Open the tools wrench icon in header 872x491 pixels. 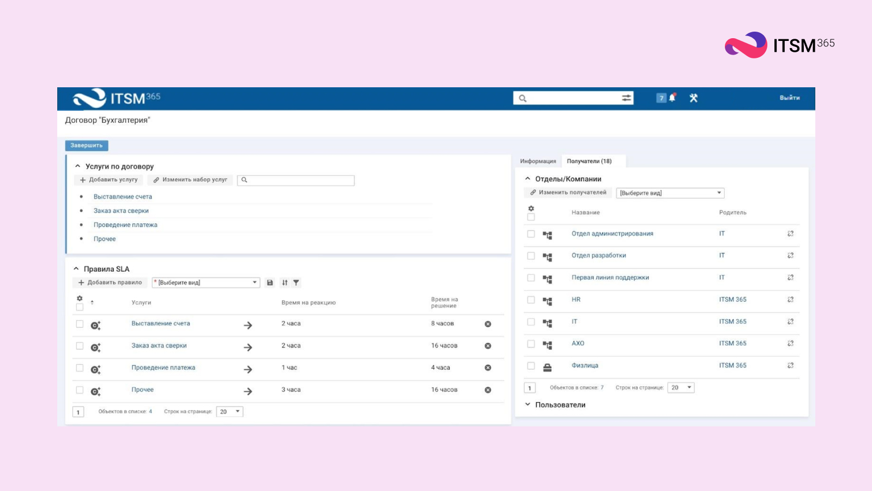tap(693, 98)
